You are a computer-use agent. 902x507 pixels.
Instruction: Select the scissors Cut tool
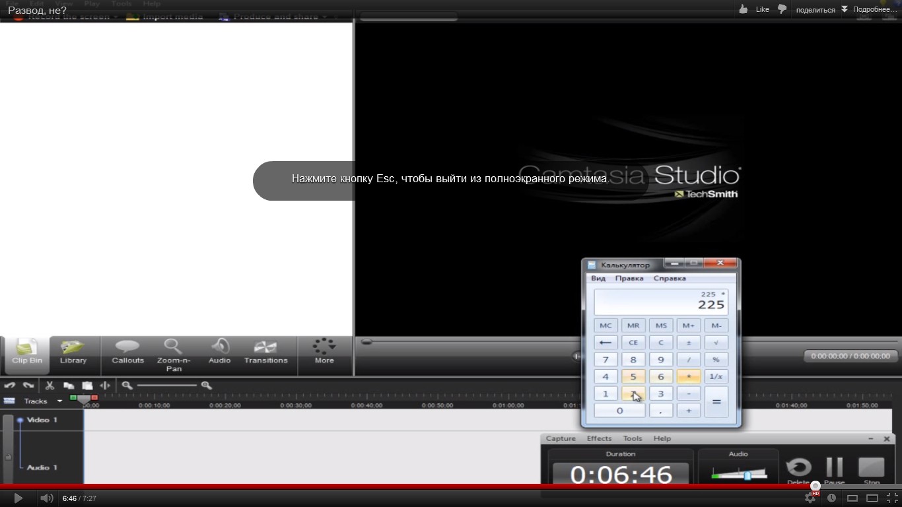tap(50, 386)
